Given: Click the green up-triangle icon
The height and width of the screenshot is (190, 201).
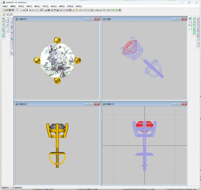Looking at the screenshot, I should (x=101, y=10).
